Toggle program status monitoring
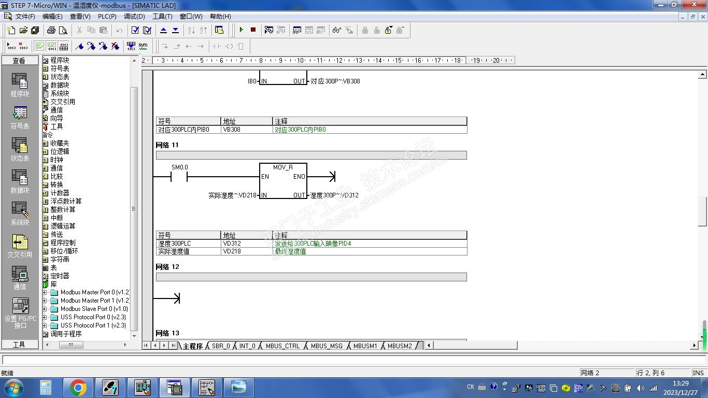 coord(268,30)
